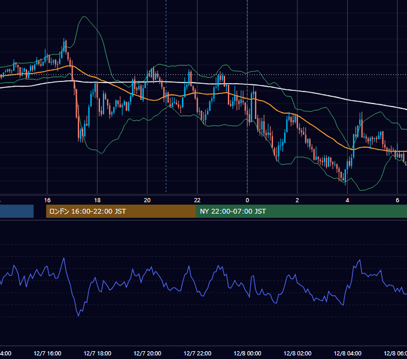Click the 2 hour label on upper axis

pos(297,200)
